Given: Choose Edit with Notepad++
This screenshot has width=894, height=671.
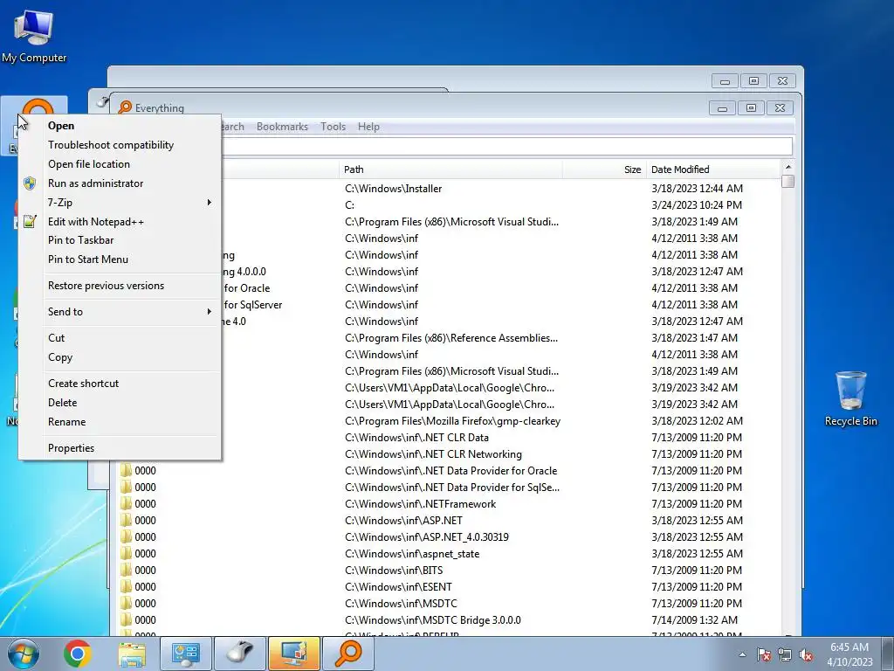Looking at the screenshot, I should point(120,221).
